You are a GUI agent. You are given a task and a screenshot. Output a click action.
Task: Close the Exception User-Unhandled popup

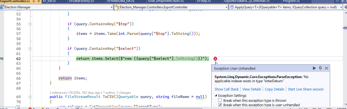tap(327, 68)
